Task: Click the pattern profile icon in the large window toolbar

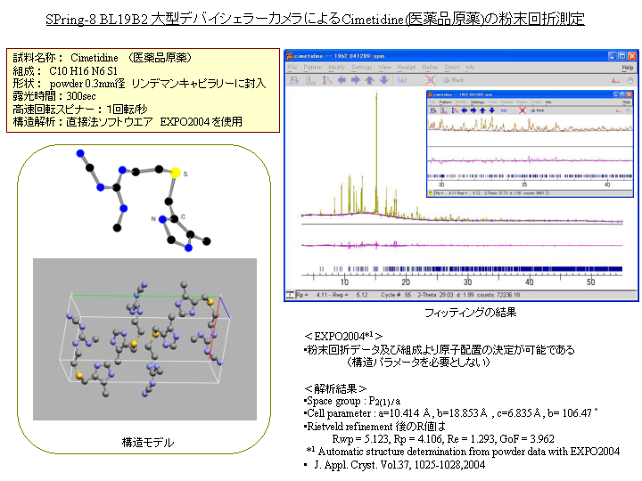Action: pyautogui.click(x=310, y=80)
